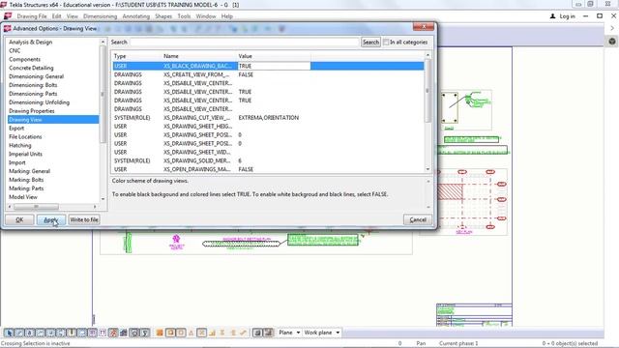The image size is (619, 348).
Task: Click the arrow selection icon in the bottom toolbar
Action: pyautogui.click(x=9, y=333)
